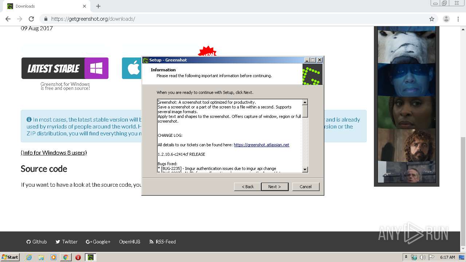Cancel the Greenshot Setup wizard
Screen dimensions: 466x262
(305, 187)
